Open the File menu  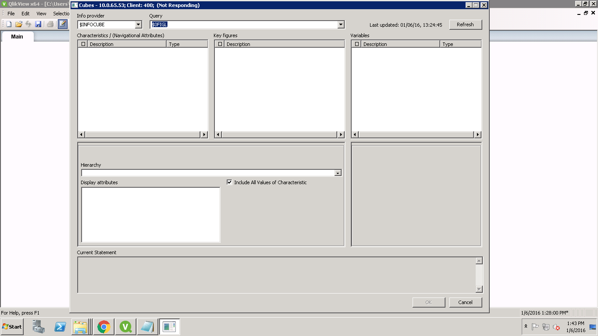tap(11, 14)
